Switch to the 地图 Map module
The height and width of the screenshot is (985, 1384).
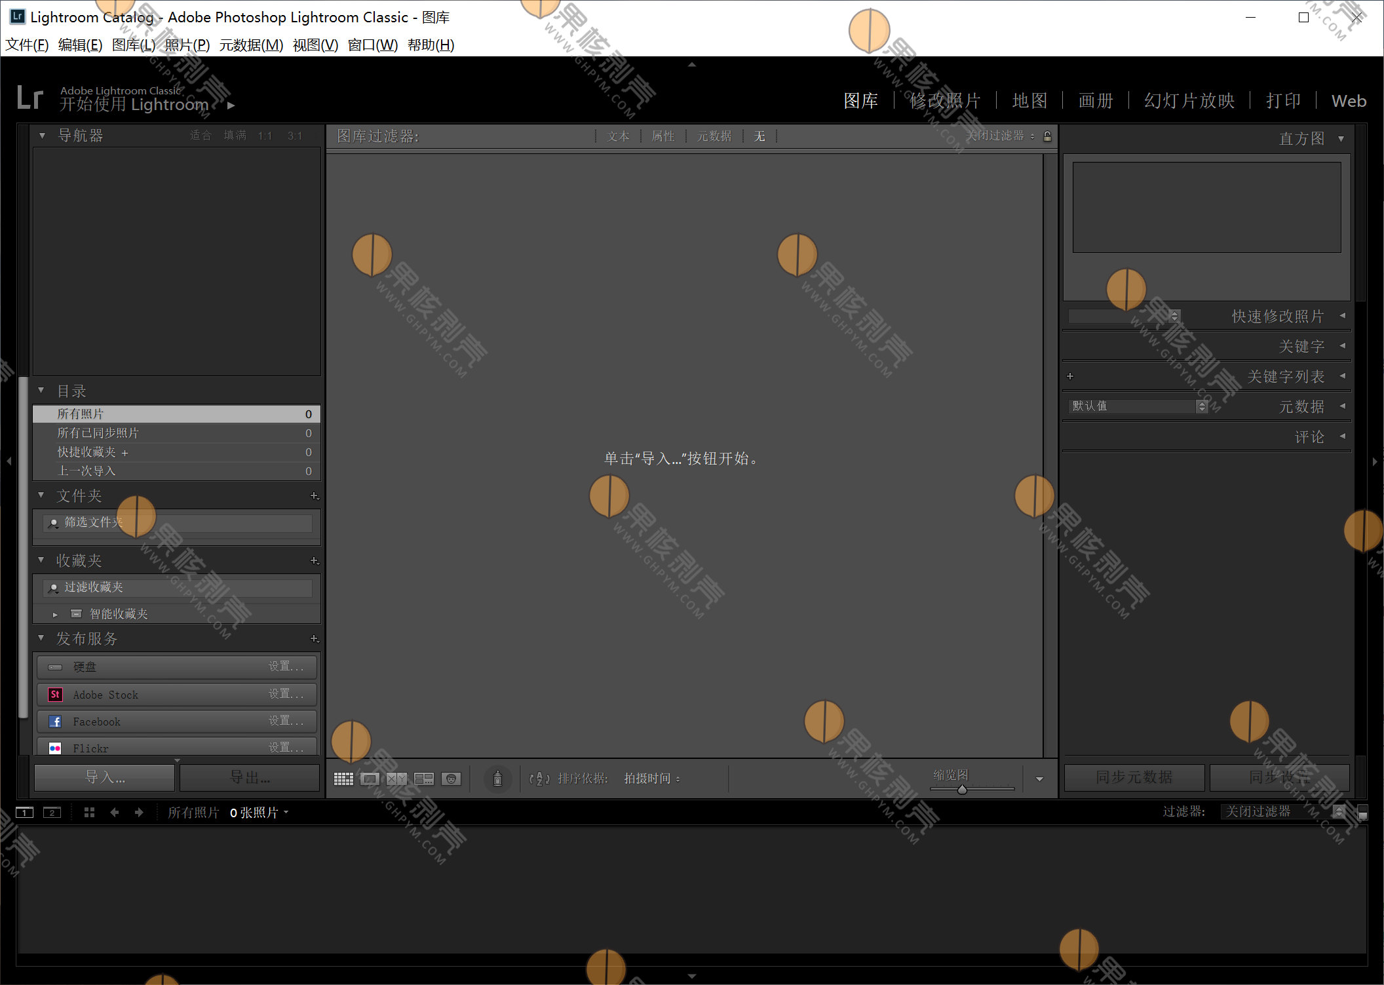(x=1029, y=101)
